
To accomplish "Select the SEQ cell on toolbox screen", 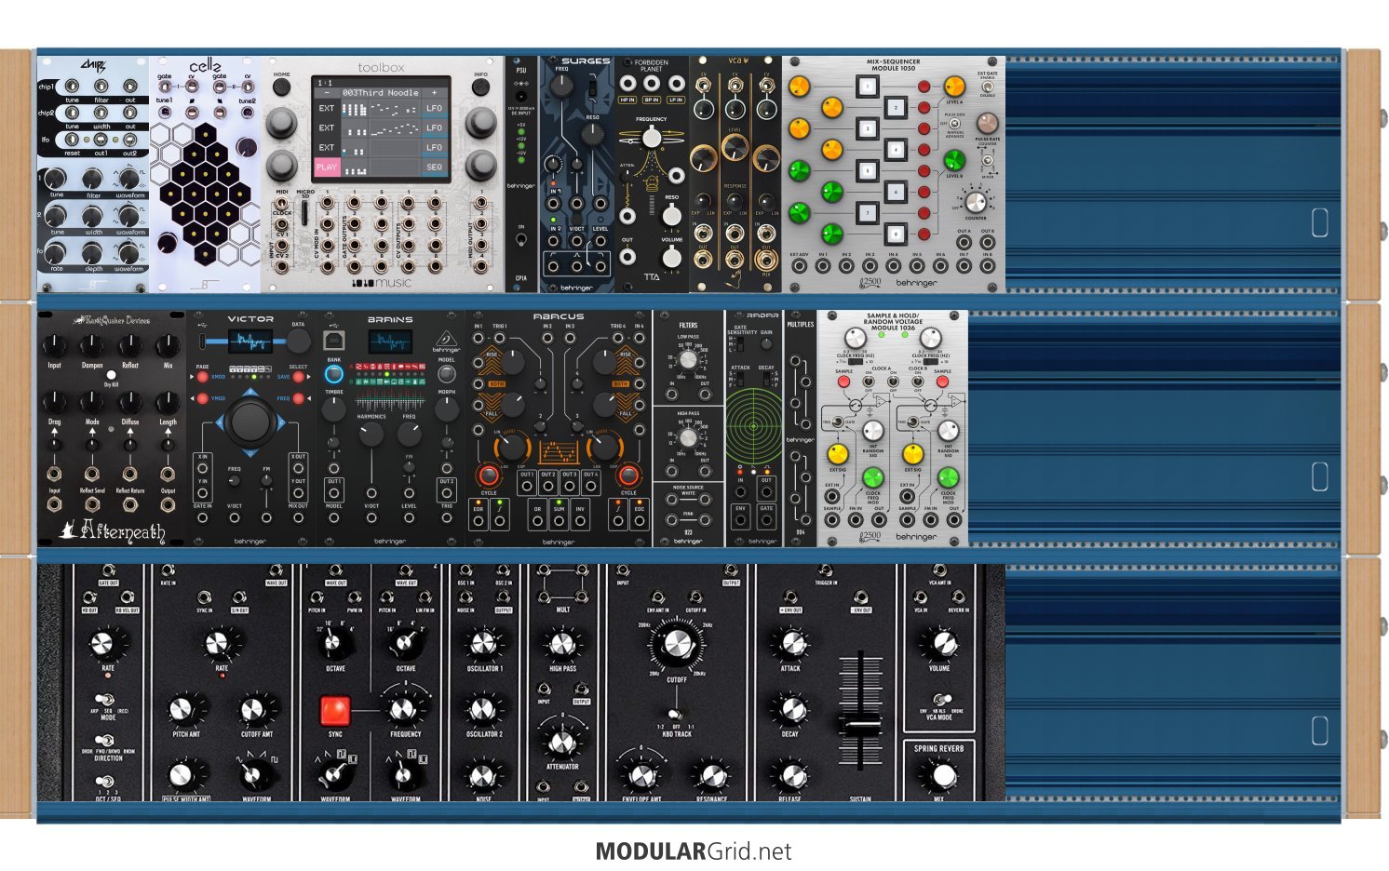I will coord(434,167).
